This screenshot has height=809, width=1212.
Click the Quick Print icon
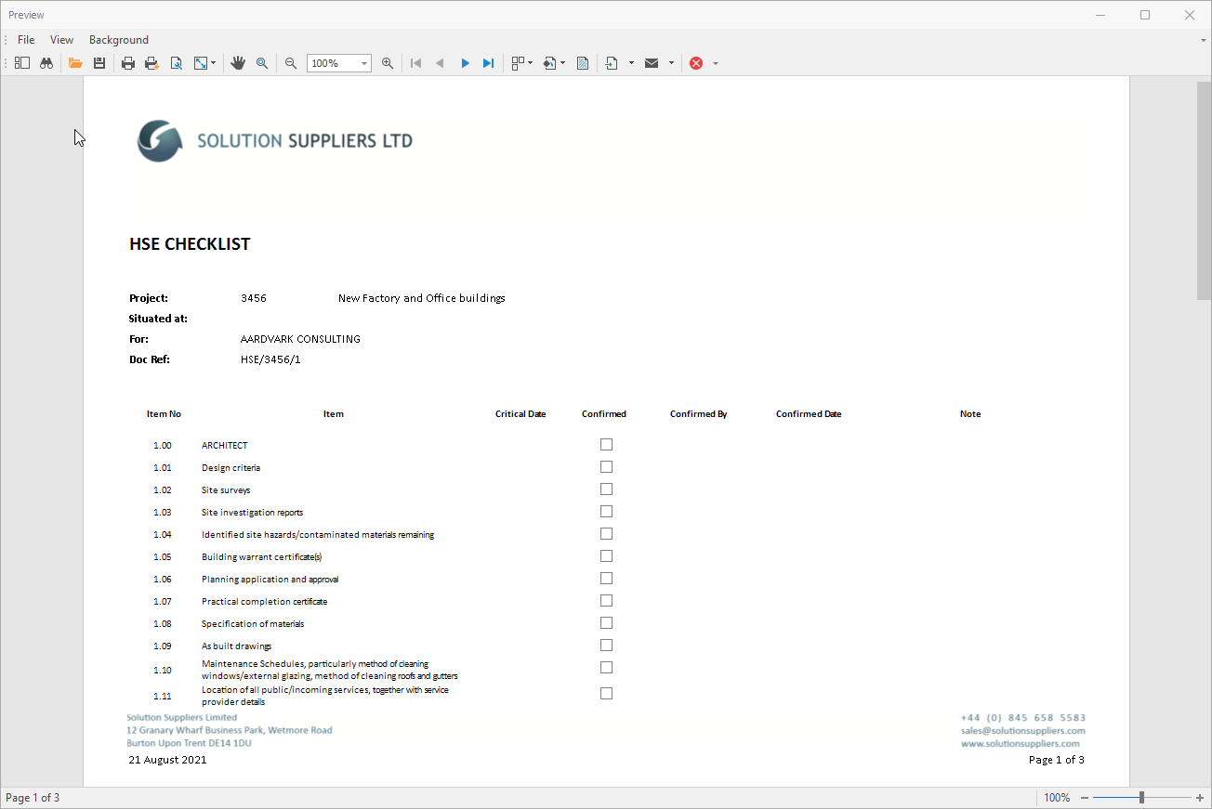coord(151,63)
